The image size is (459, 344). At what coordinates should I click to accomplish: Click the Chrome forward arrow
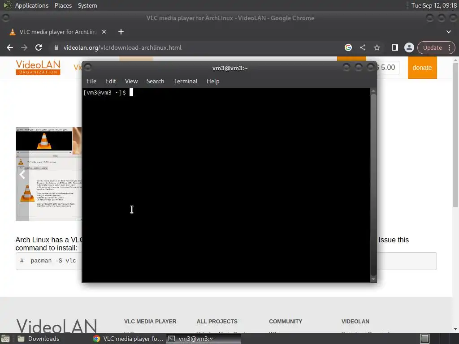pos(24,47)
